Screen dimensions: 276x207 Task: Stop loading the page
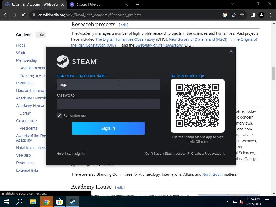pyautogui.click(x=23, y=15)
